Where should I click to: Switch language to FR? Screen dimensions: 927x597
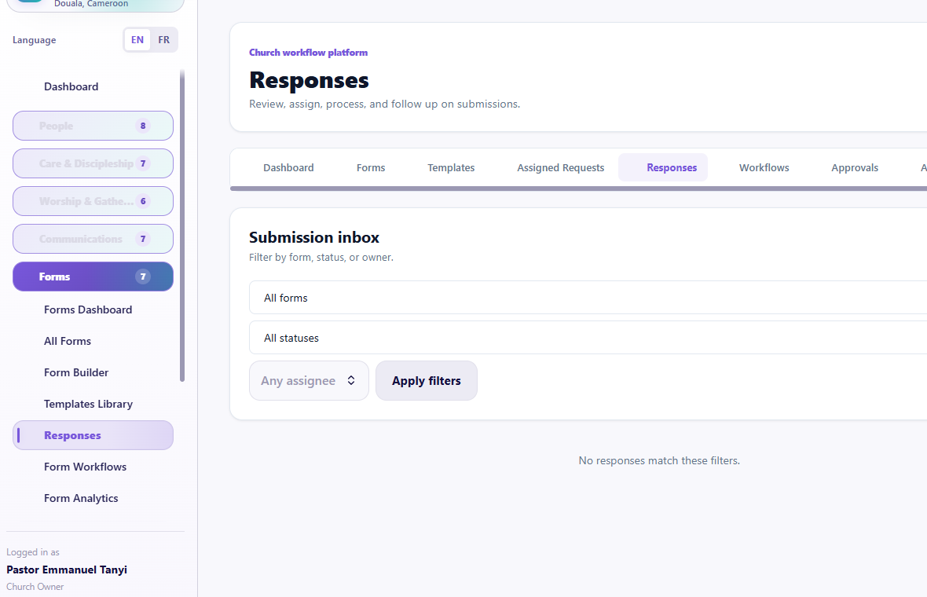(163, 39)
